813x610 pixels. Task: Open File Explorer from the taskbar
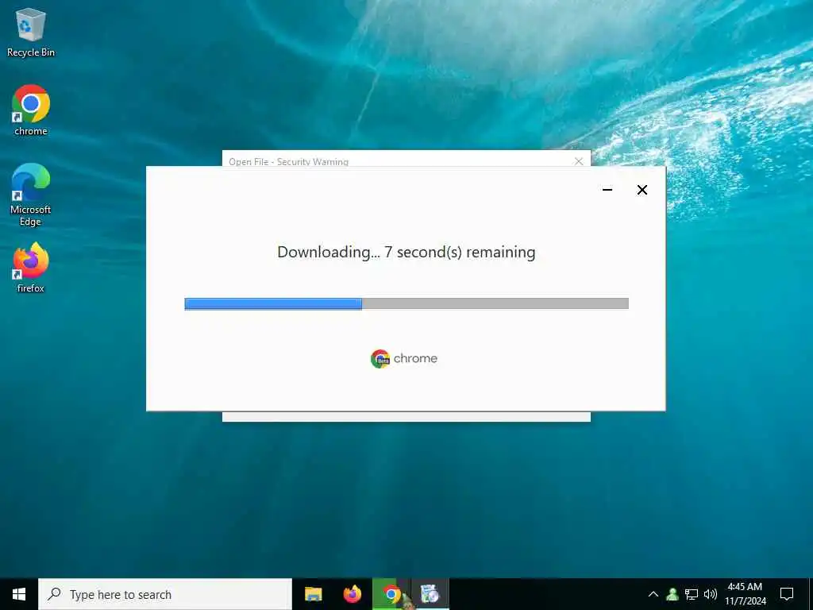[x=313, y=594]
